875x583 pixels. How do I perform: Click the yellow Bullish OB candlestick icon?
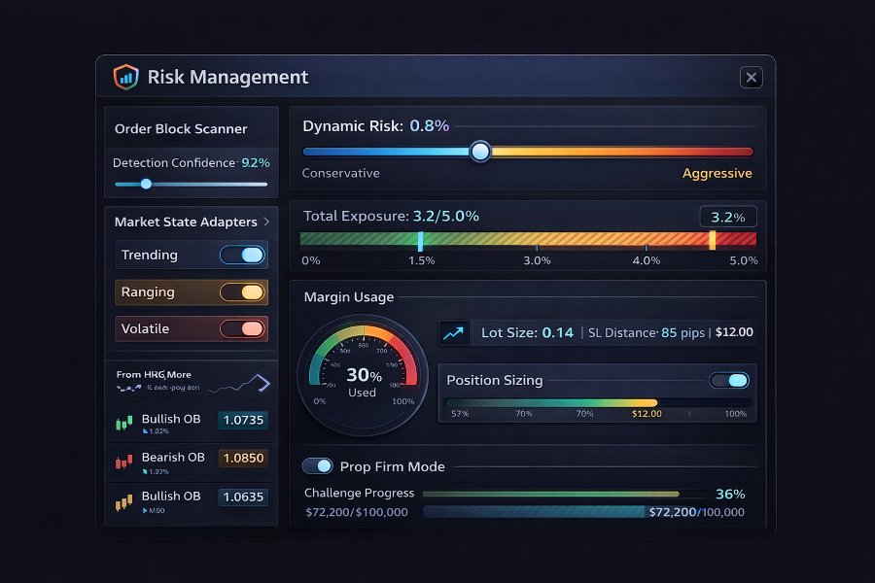click(x=122, y=498)
